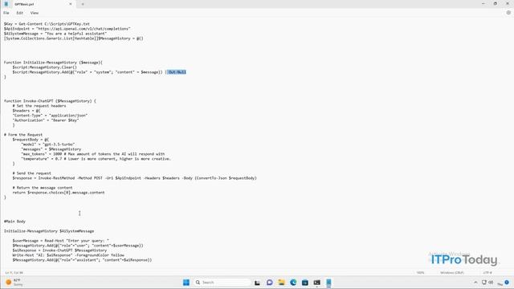Show hidden system tray icons

(x=475, y=283)
